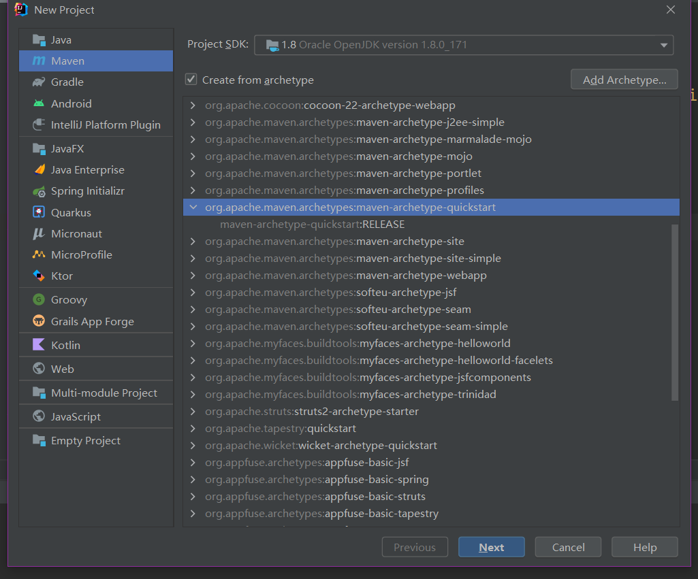
Task: Click the Kotlin logo icon
Action: [39, 345]
